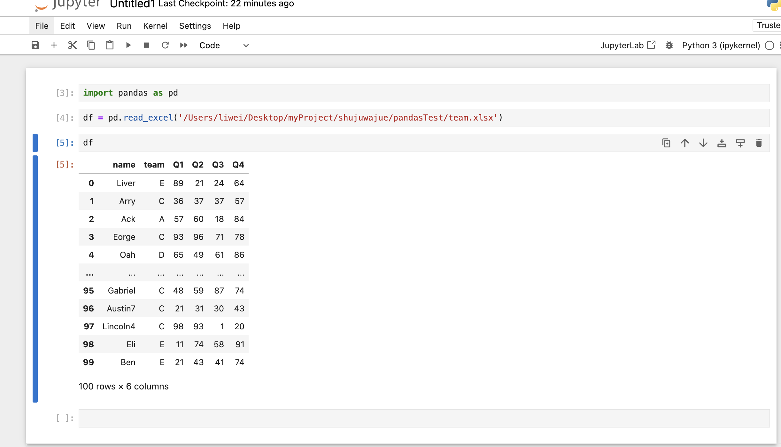Move cell 5 down with arrow icon
Image resolution: width=781 pixels, height=447 pixels.
pyautogui.click(x=703, y=143)
